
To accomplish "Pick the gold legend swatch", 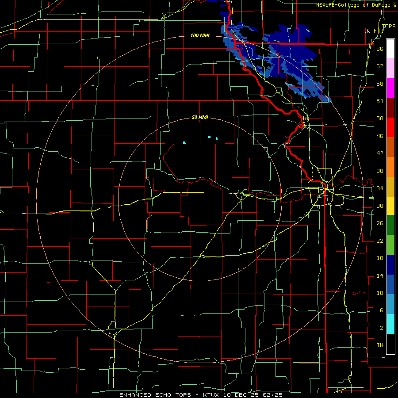I will coord(390,187).
